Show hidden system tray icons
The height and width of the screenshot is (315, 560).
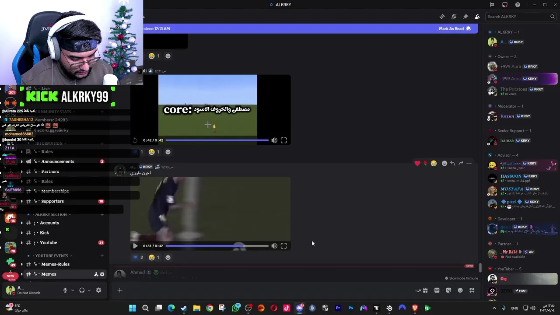tap(494, 308)
